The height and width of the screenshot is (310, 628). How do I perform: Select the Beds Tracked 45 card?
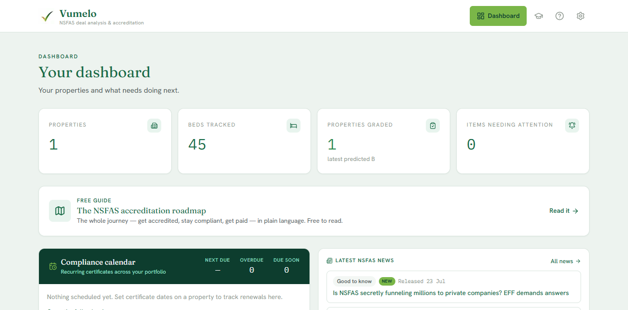tap(244, 141)
